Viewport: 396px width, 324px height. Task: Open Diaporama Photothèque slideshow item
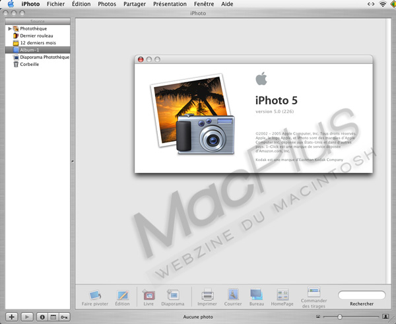pyautogui.click(x=38, y=57)
